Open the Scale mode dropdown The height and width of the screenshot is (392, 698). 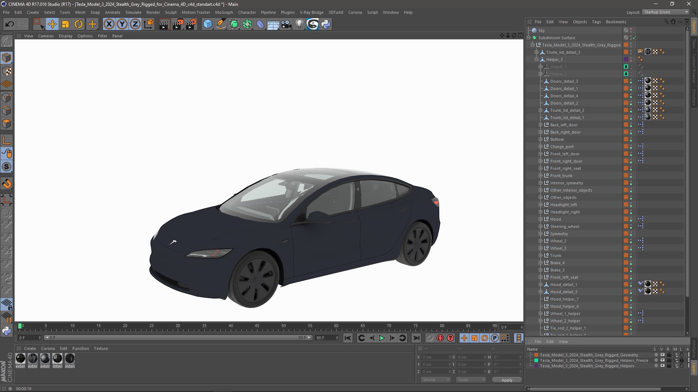[x=471, y=380]
